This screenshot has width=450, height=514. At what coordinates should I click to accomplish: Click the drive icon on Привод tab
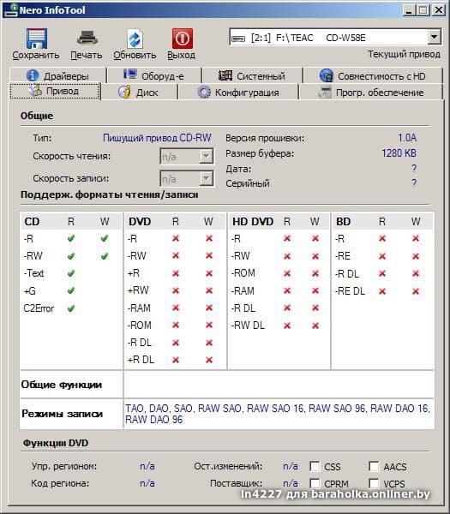pos(35,91)
